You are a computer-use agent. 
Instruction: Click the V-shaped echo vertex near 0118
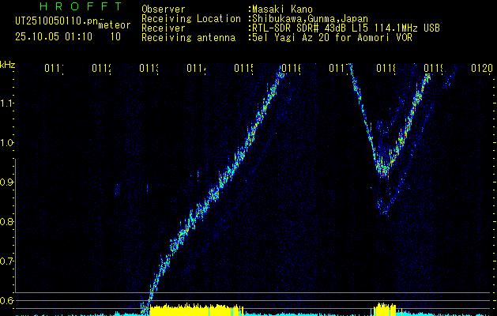click(x=384, y=172)
